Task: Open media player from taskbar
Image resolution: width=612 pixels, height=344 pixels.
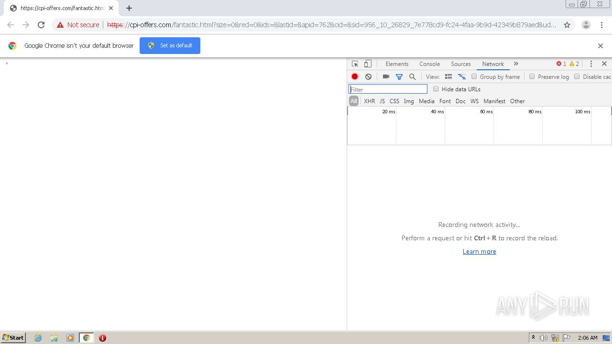Action: (70, 338)
